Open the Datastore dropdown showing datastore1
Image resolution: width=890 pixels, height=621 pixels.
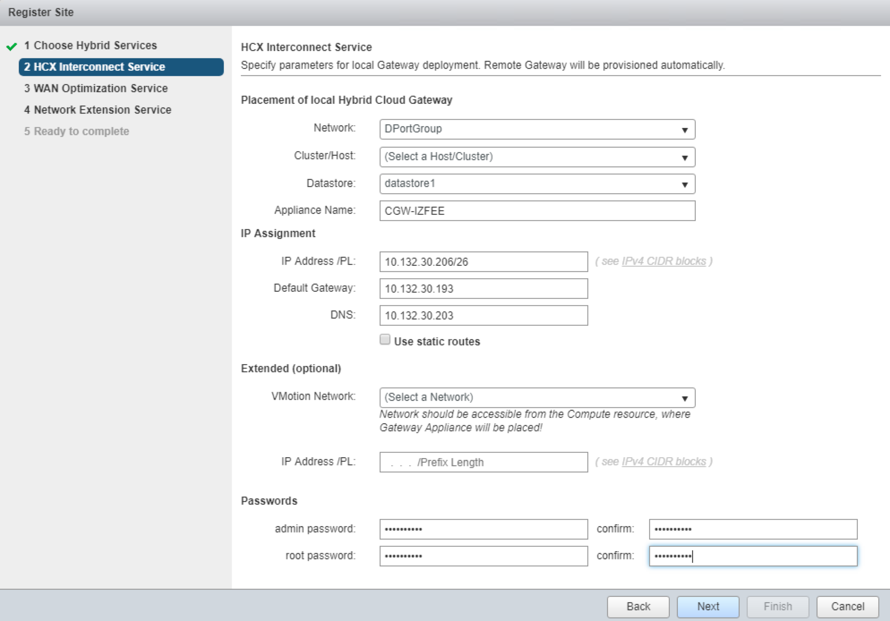point(537,184)
